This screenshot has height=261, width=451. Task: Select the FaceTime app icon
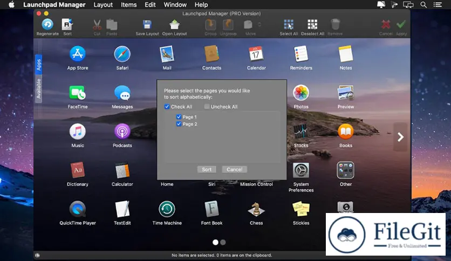[78, 93]
